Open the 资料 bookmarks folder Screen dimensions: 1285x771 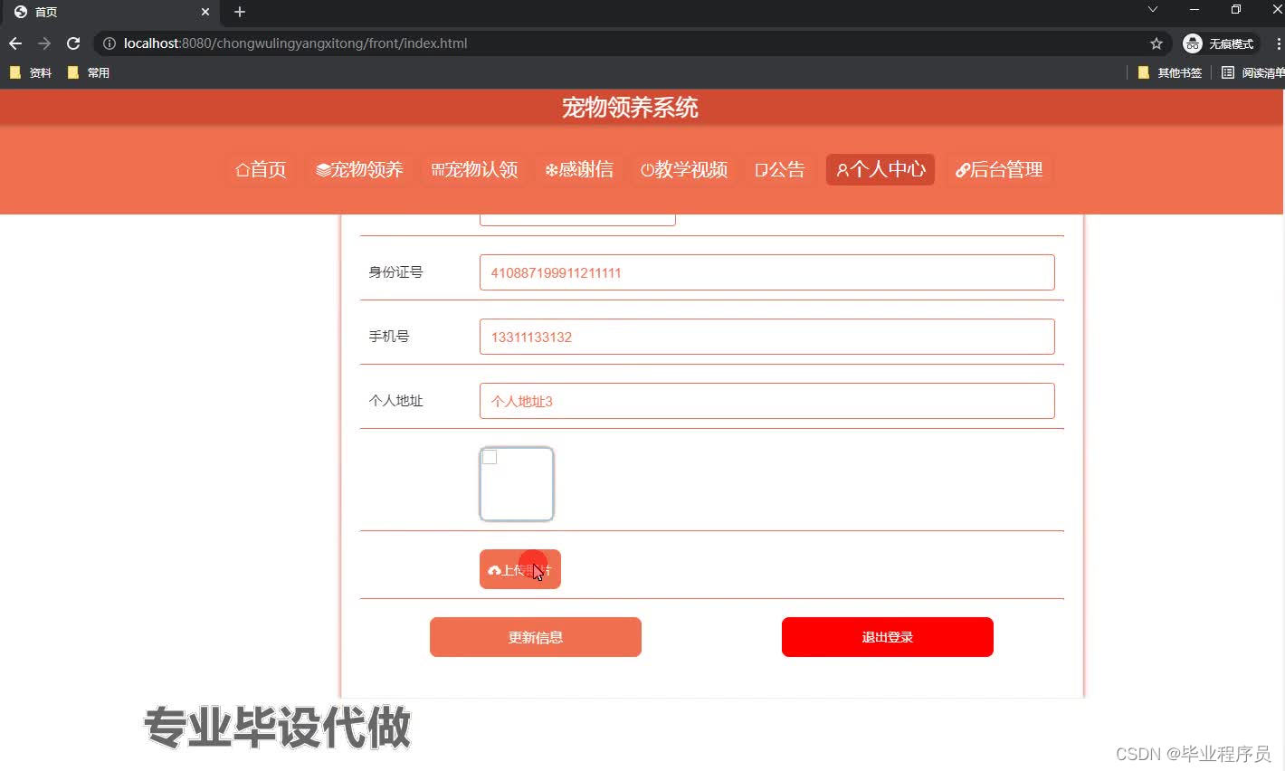tap(31, 72)
